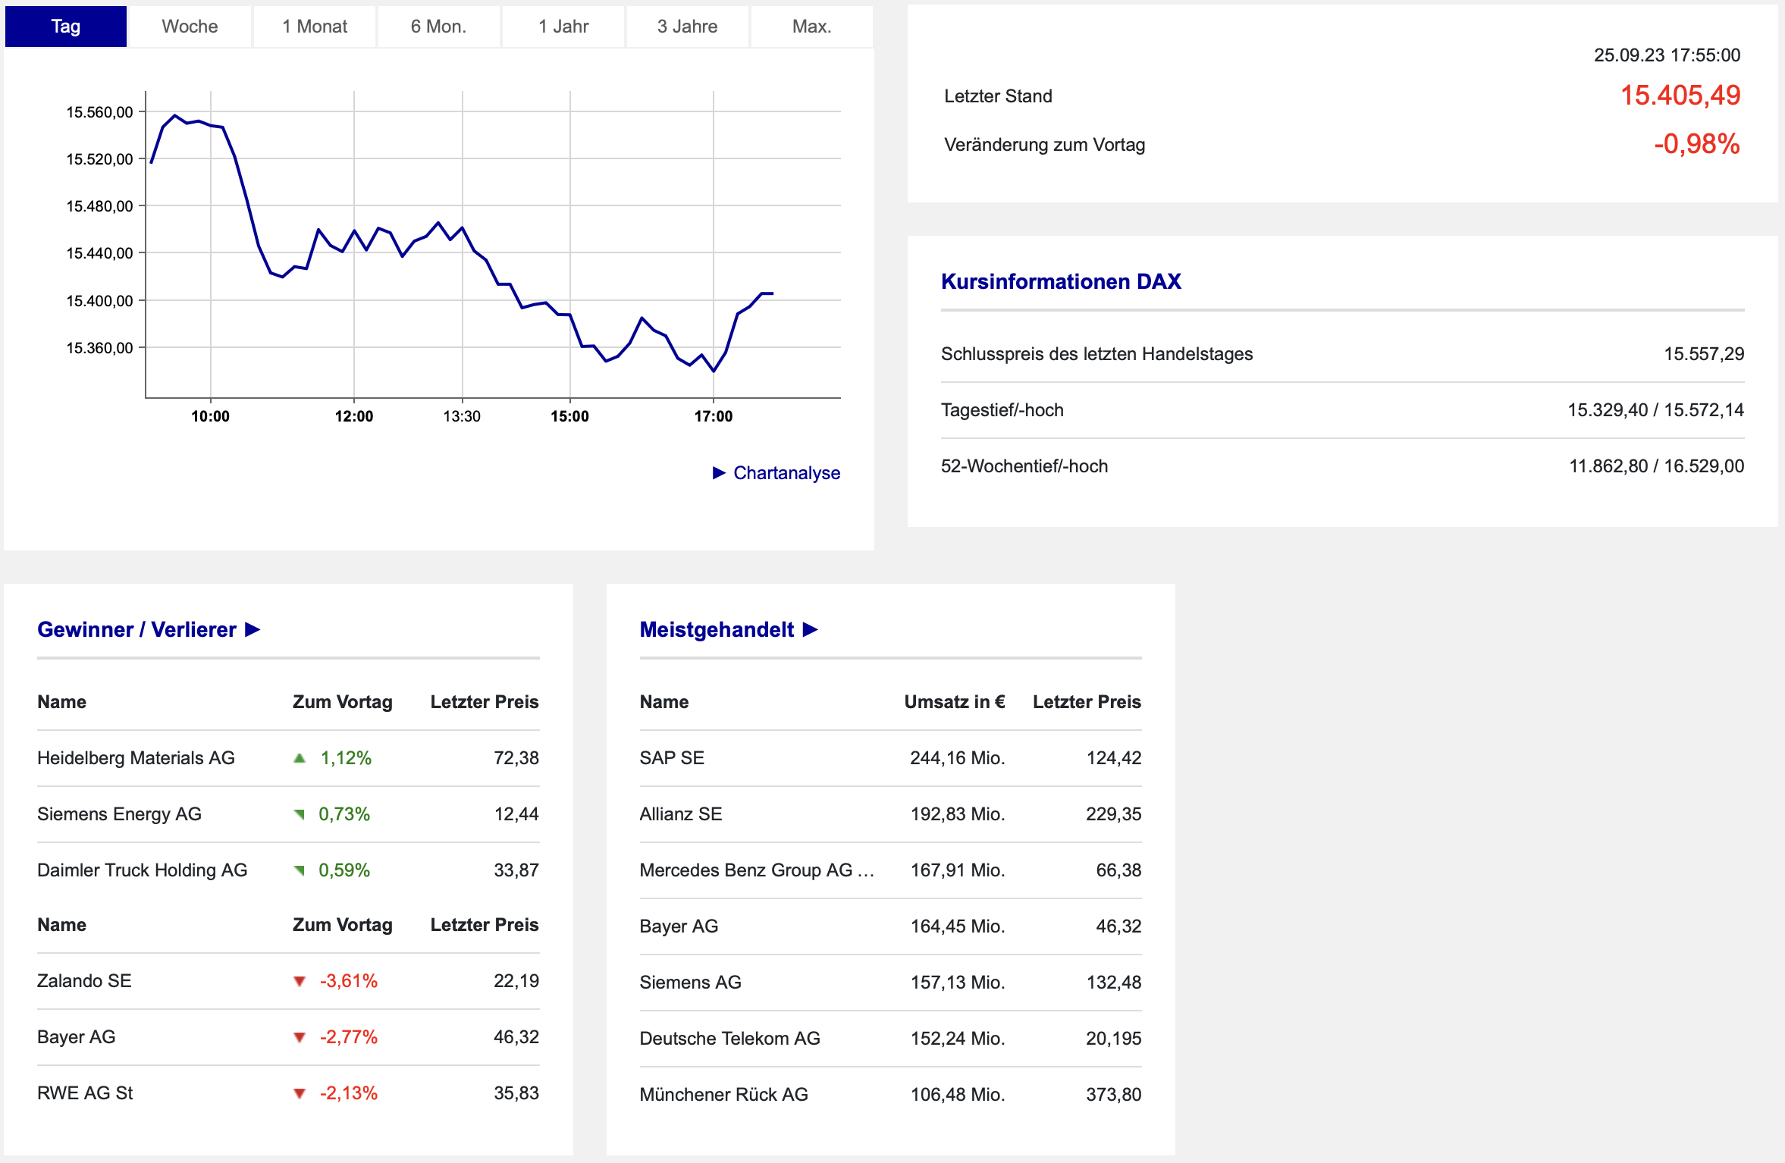Click red arrow beside Bayer AG -2,77%
Image resolution: width=1785 pixels, height=1163 pixels.
pos(300,1038)
